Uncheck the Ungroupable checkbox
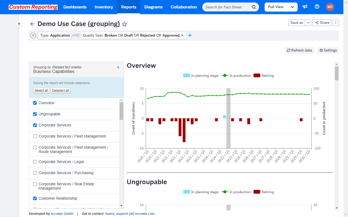 click(35, 114)
